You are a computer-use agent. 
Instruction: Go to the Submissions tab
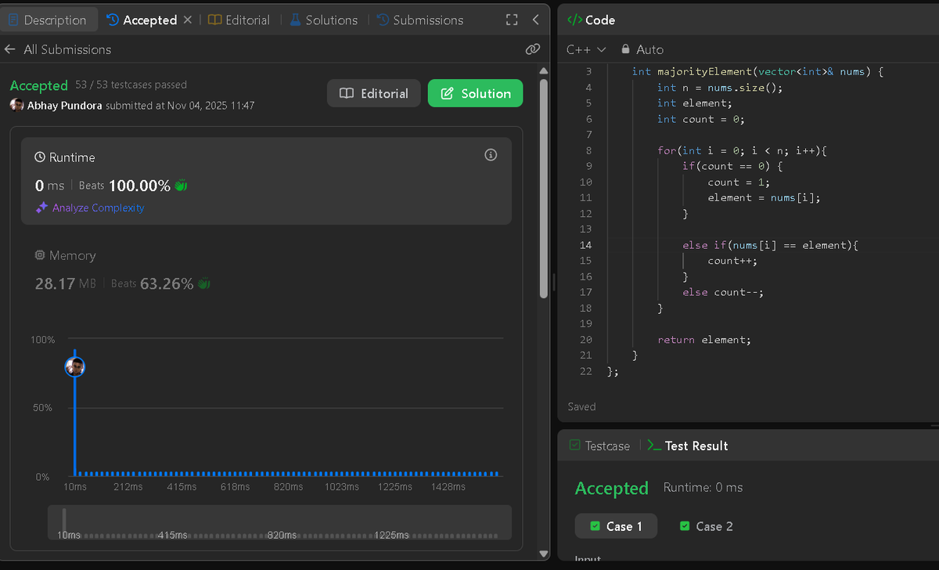coord(420,20)
